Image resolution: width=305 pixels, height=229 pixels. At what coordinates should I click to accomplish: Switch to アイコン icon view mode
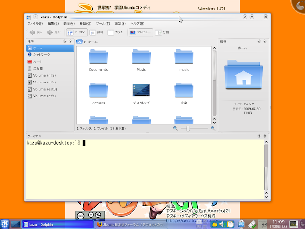click(x=76, y=32)
